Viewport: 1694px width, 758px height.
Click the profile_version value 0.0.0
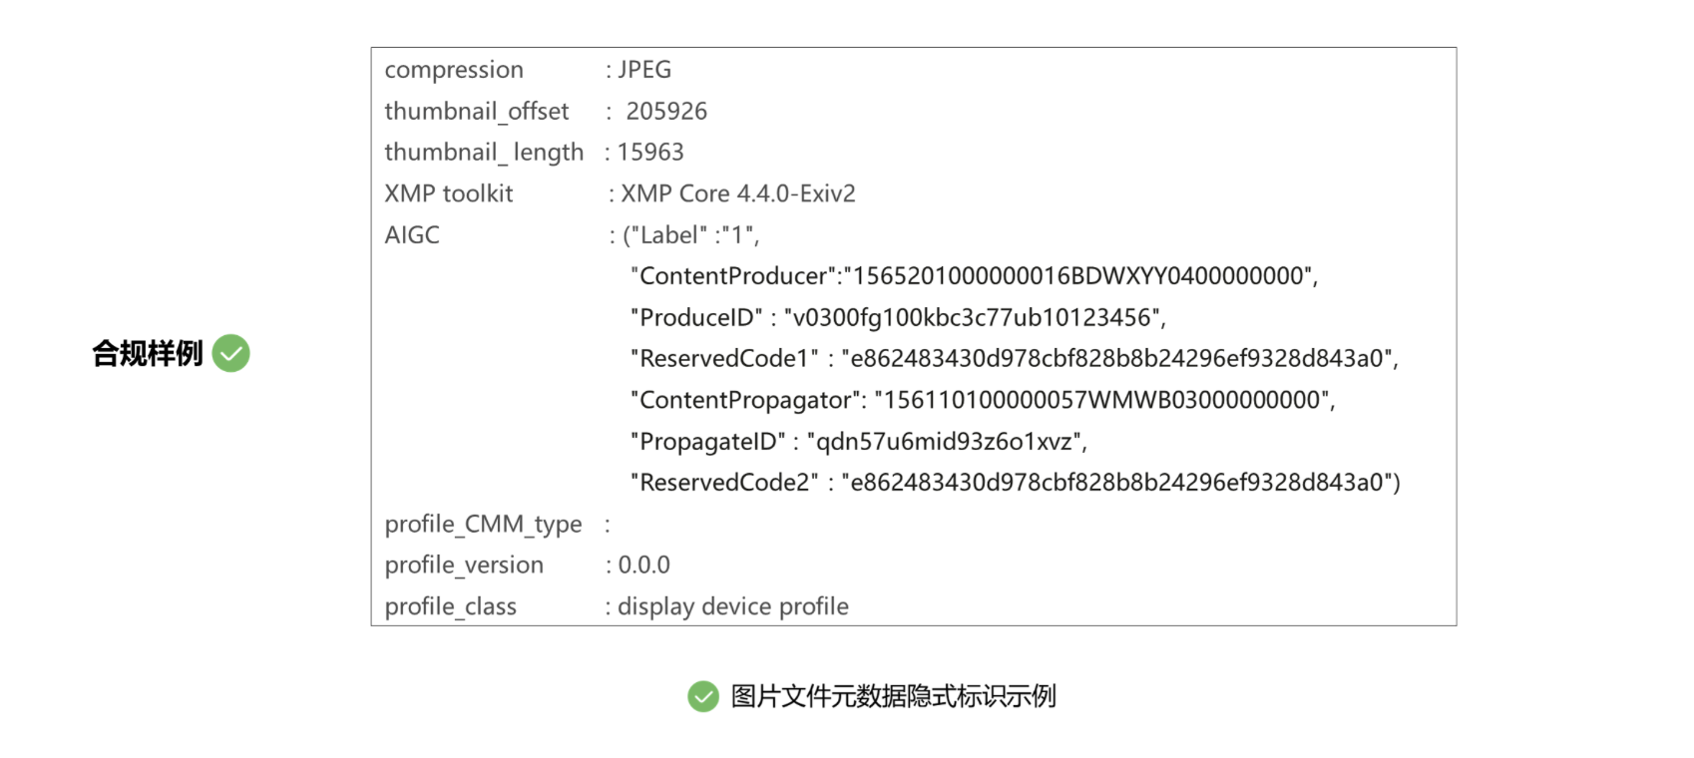coord(643,566)
